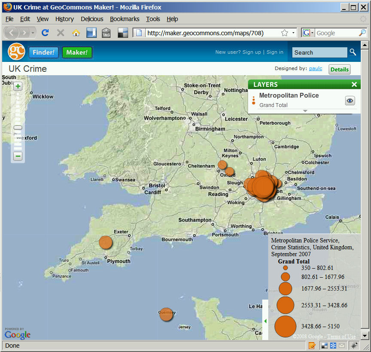Click the map zoom slider handle
The height and width of the screenshot is (352, 371).
[x=18, y=128]
